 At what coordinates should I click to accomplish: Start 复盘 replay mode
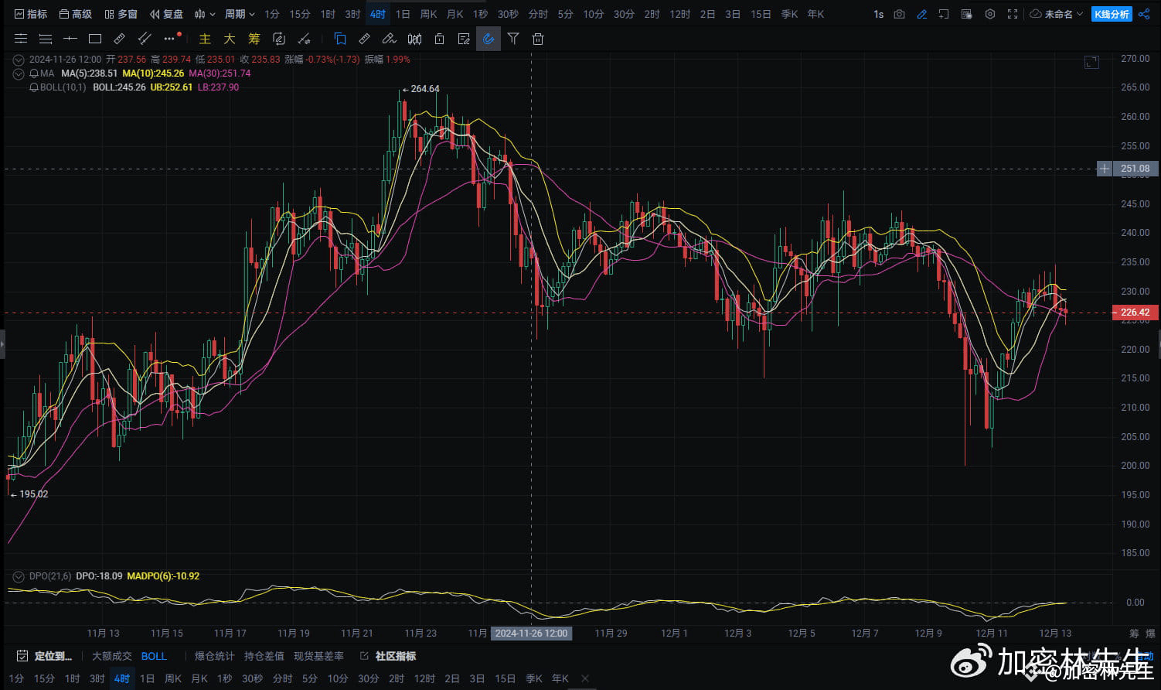coord(167,14)
